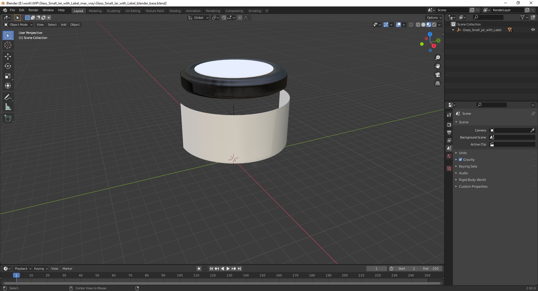Screen dimensions: 538x291
Task: Expand the Units panel
Action: click(463, 153)
